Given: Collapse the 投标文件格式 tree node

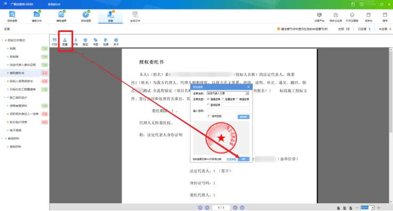Looking at the screenshot, I should [x=2, y=40].
